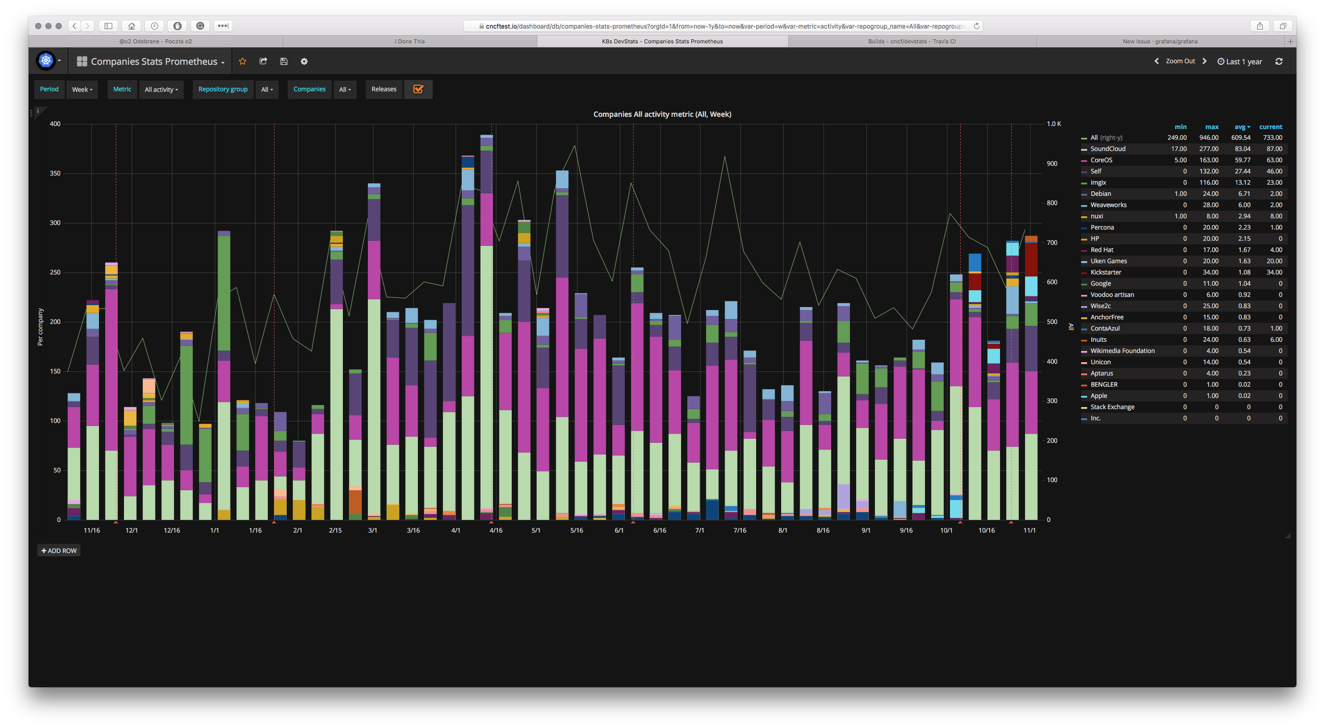Expand the Repository group All dropdown
1325x728 pixels.
(267, 89)
